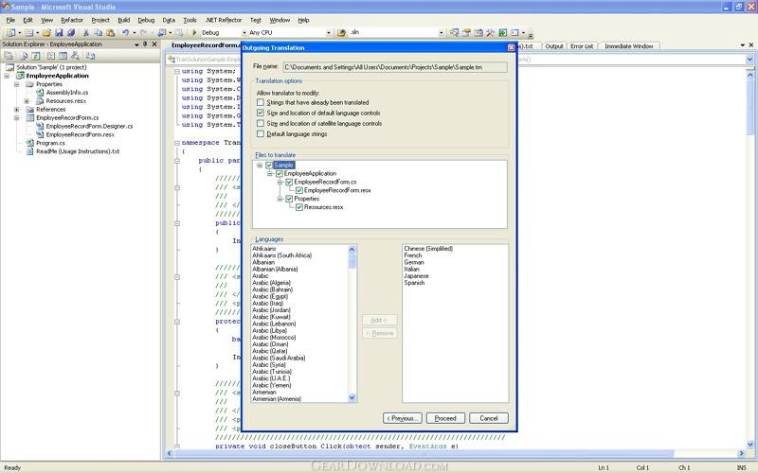Click the Proceed button
The width and height of the screenshot is (758, 473).
445,418
